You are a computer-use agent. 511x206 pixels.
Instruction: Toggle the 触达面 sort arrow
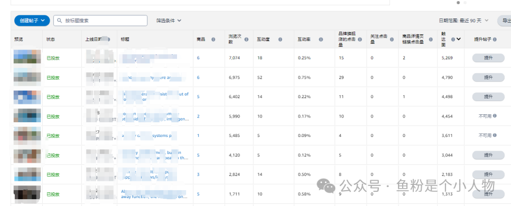459,40
